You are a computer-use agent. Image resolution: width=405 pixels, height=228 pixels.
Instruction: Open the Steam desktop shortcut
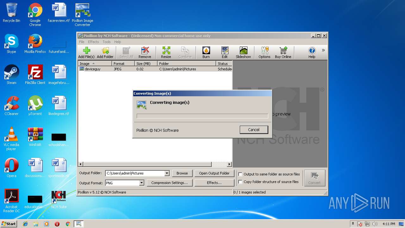click(11, 75)
